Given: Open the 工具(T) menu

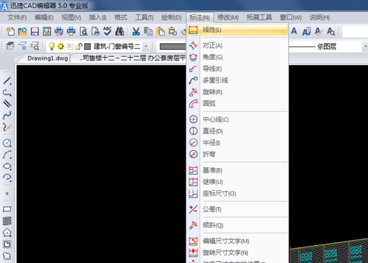Looking at the screenshot, I should [x=144, y=17].
